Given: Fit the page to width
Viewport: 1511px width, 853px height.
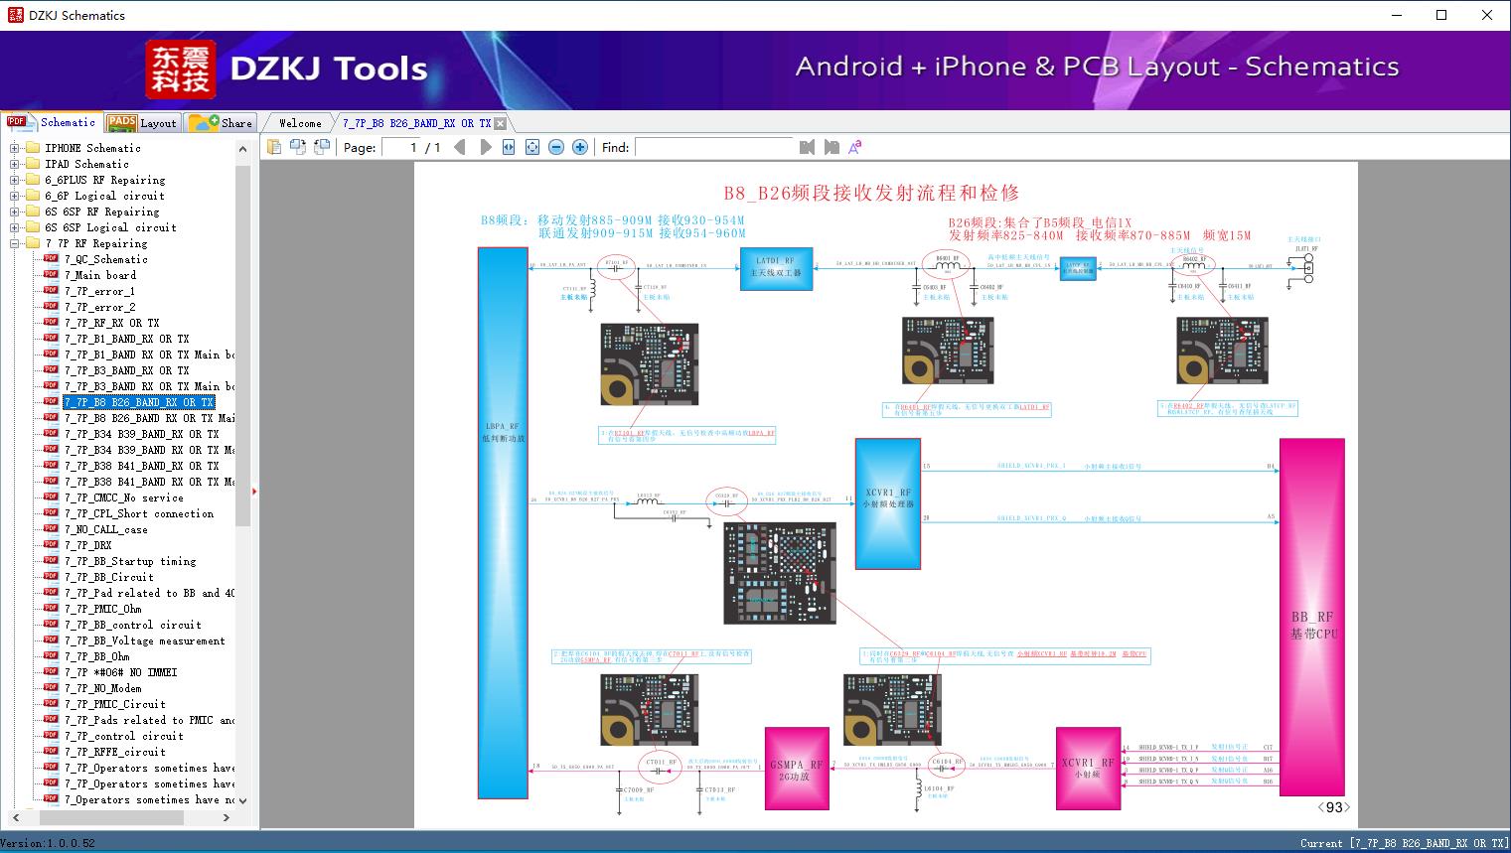Looking at the screenshot, I should click(509, 147).
